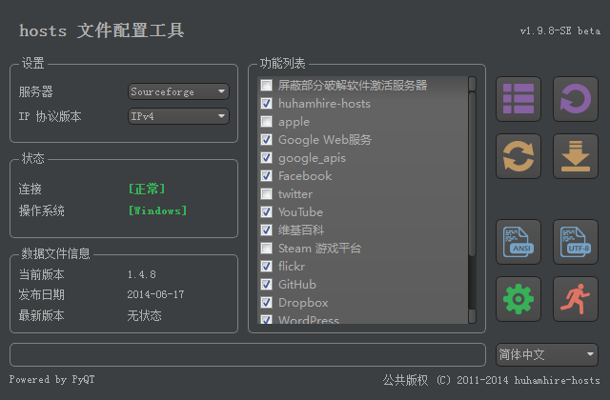The height and width of the screenshot is (400, 610).
Task: Toggle the Dropbox checkbox
Action: [x=267, y=302]
